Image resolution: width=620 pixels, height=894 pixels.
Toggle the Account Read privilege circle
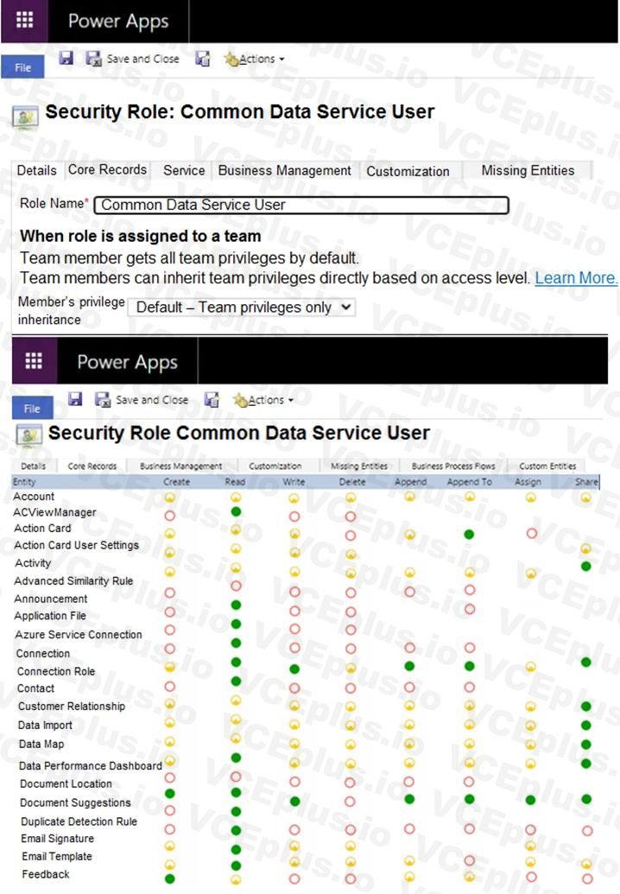click(236, 498)
